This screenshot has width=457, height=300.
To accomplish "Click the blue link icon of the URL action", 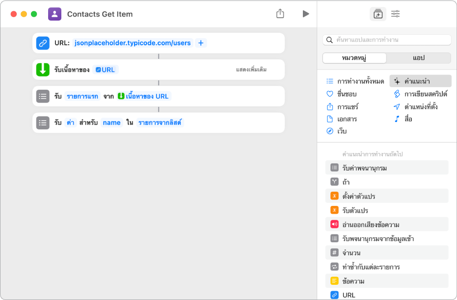I will [x=43, y=43].
